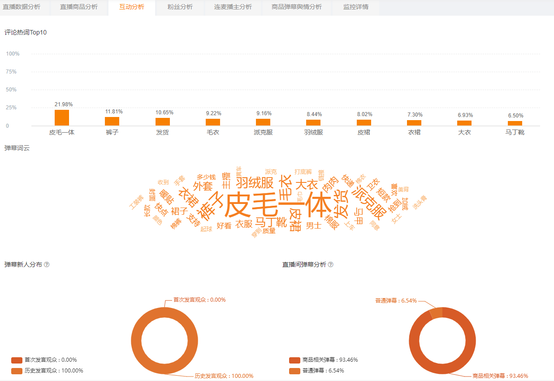
Task: Toggle 首次发言观众 legend swatch
Action: 17,360
